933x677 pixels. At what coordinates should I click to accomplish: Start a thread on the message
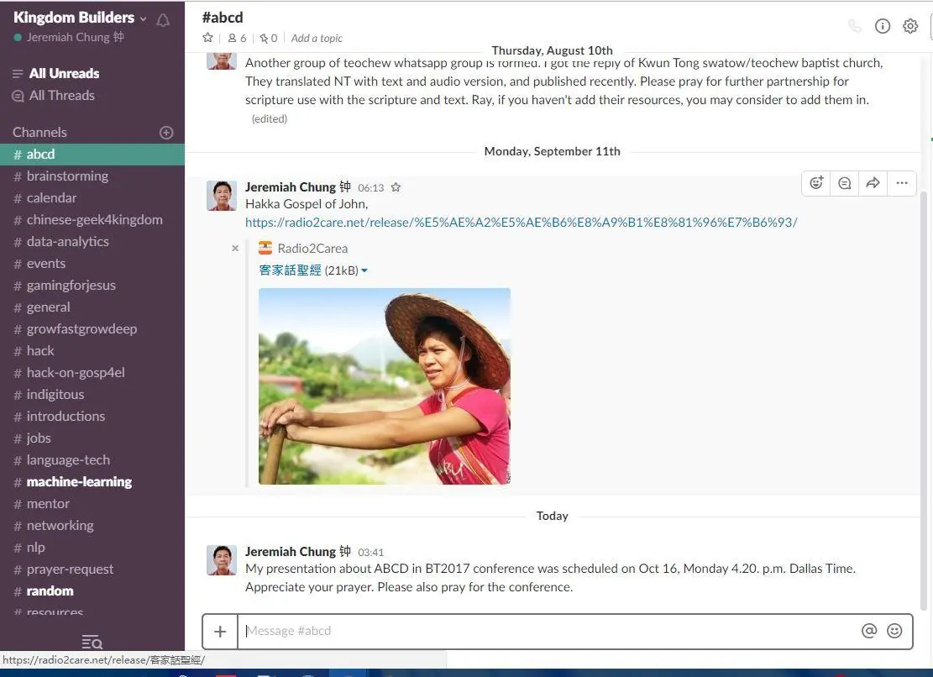point(845,183)
